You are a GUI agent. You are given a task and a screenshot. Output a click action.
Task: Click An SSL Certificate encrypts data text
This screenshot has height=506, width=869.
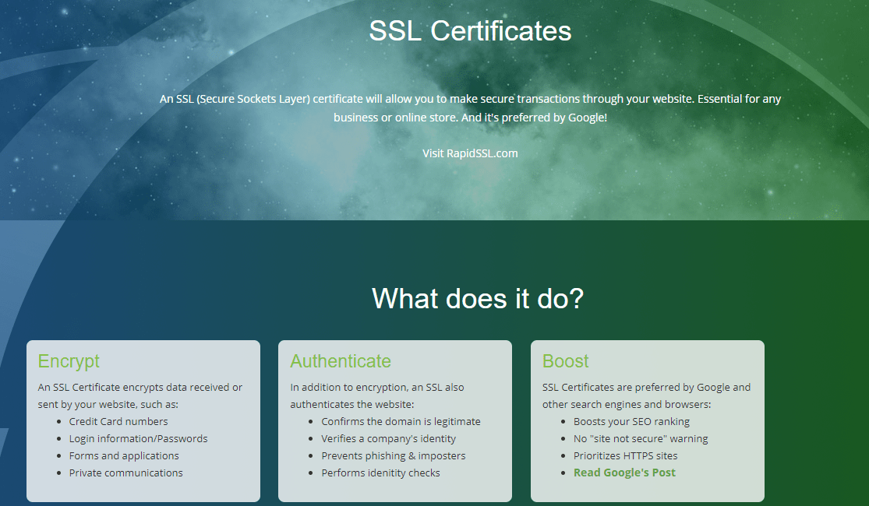[x=140, y=387]
